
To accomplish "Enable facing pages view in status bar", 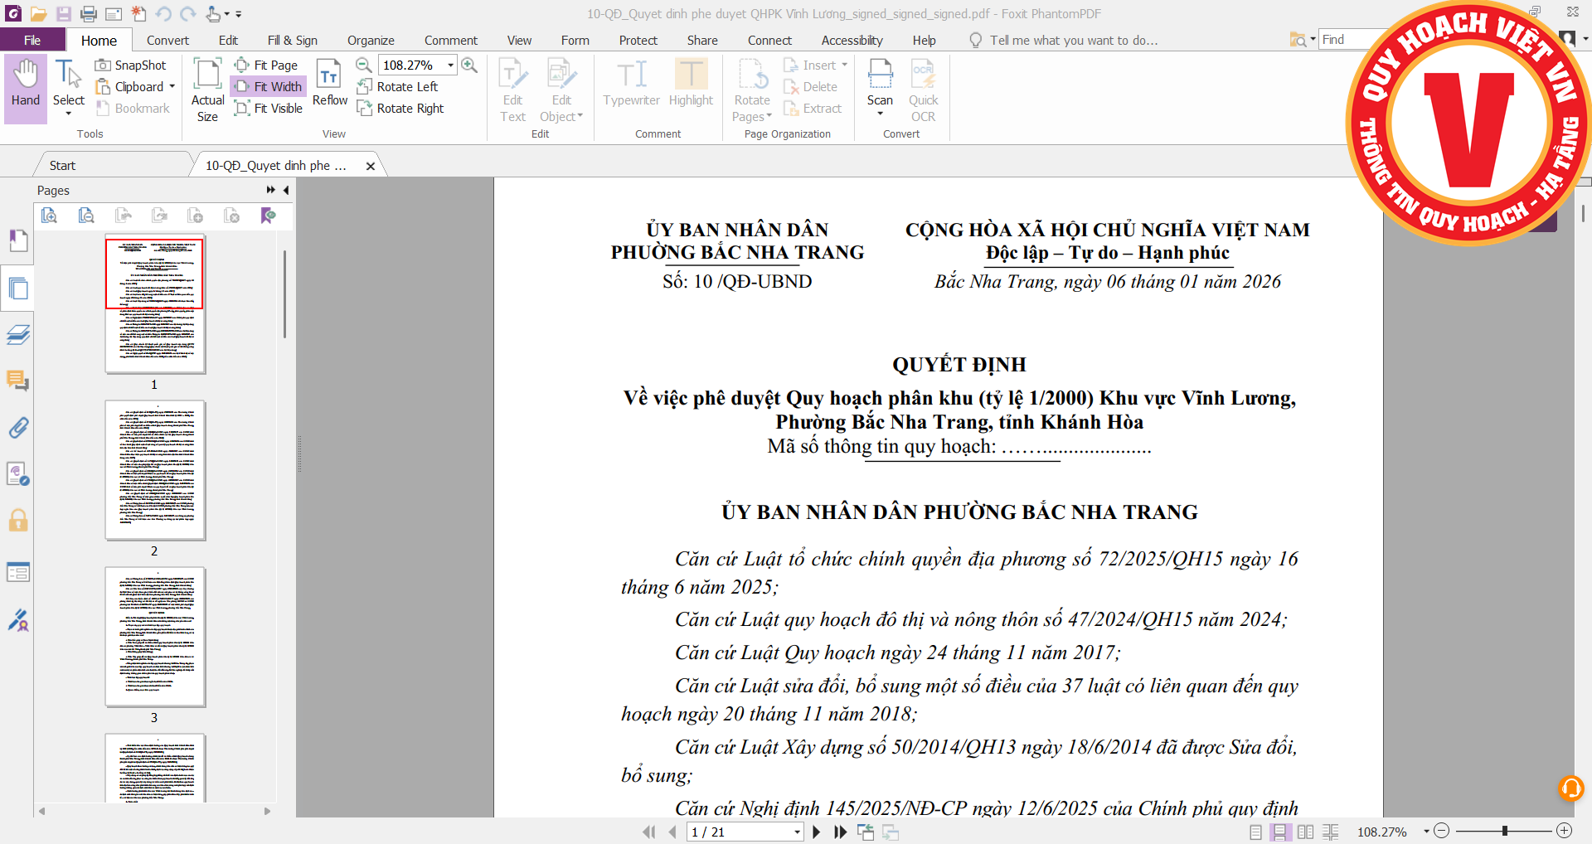I will 1305,832.
